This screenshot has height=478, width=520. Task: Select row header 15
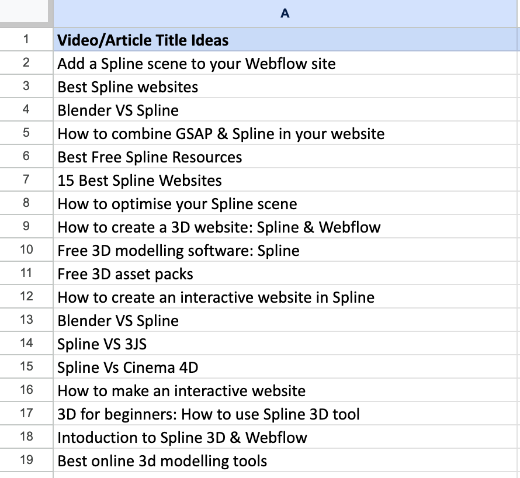coord(26,367)
